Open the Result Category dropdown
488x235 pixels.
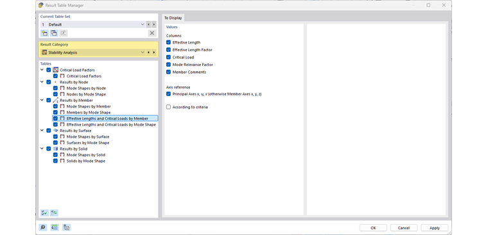[x=143, y=53]
